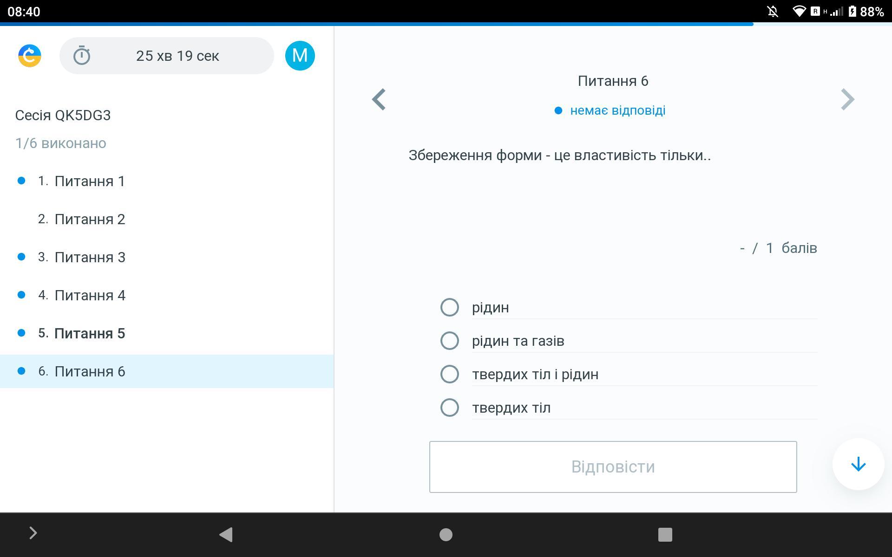Tap the 25 хв 19 сек timer
Screen dimensions: 892x557
(x=177, y=56)
